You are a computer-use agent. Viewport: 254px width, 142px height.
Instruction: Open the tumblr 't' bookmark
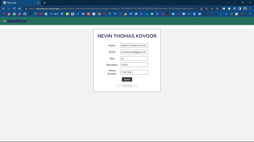coord(94,14)
